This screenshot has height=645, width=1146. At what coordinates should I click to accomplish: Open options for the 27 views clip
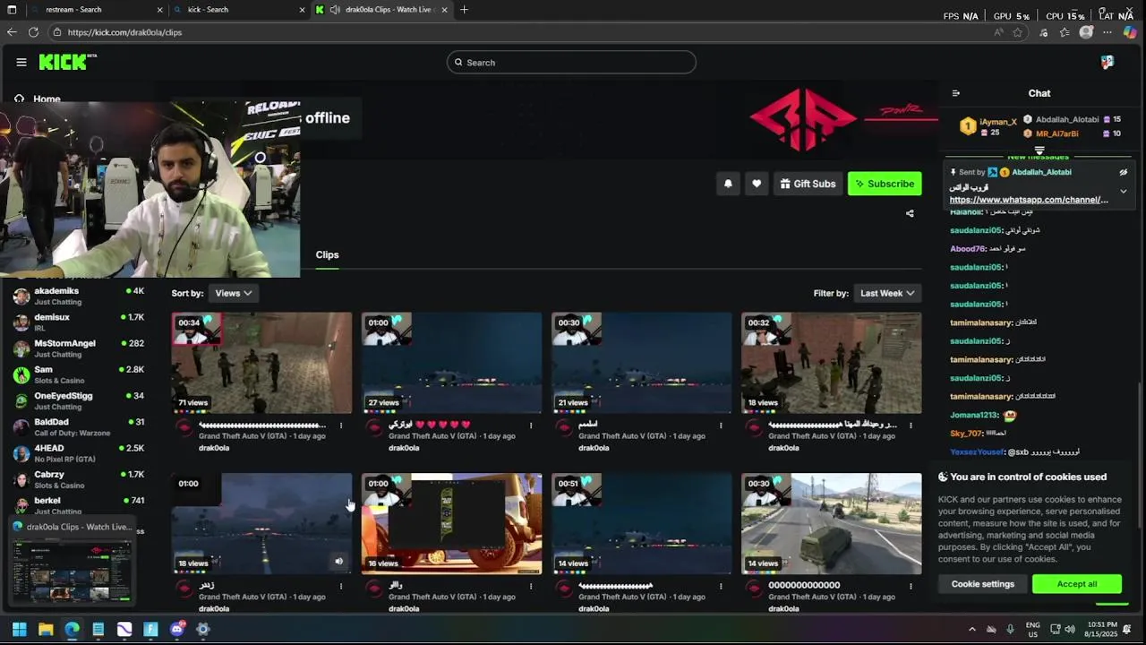[531, 426]
